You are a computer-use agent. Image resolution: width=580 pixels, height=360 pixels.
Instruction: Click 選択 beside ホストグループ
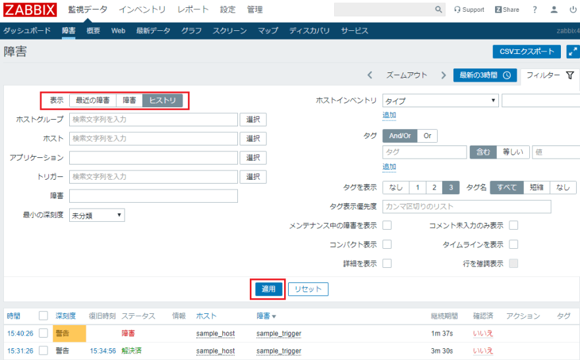[x=253, y=120]
